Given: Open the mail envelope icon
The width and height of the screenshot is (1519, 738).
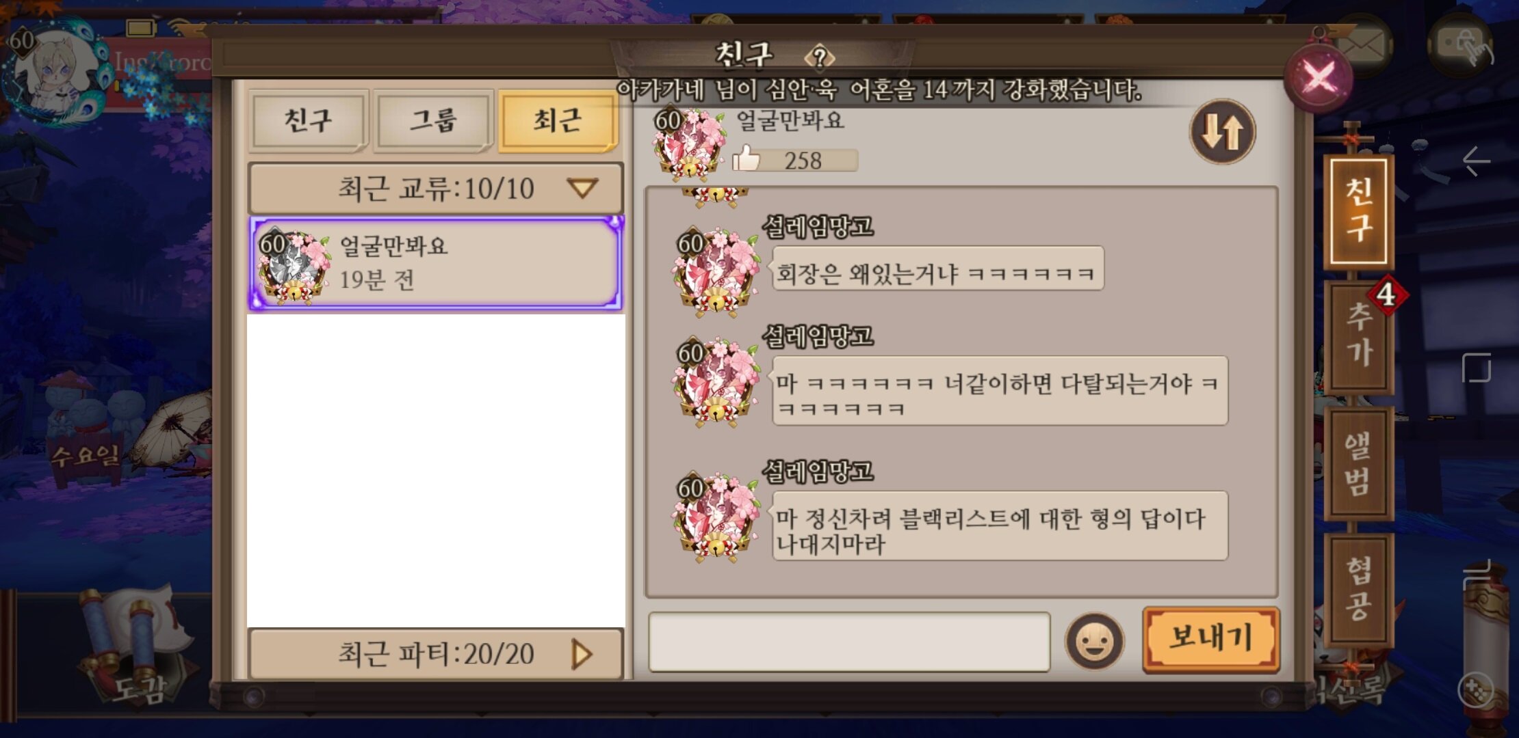Looking at the screenshot, I should click(x=1362, y=45).
